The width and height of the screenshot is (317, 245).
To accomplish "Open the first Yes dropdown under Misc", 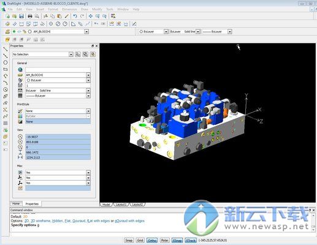I will [x=88, y=173].
